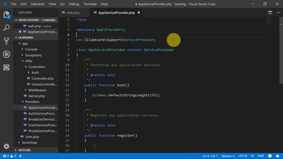Open the Source Control view icon

coord(6,41)
